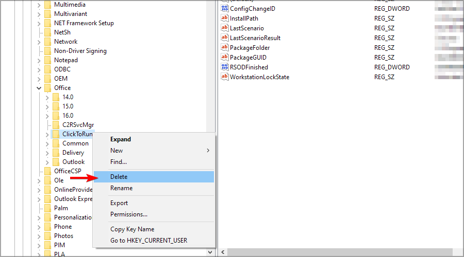Click the Multimedia folder icon
Image resolution: width=464 pixels, height=257 pixels.
tap(47, 5)
